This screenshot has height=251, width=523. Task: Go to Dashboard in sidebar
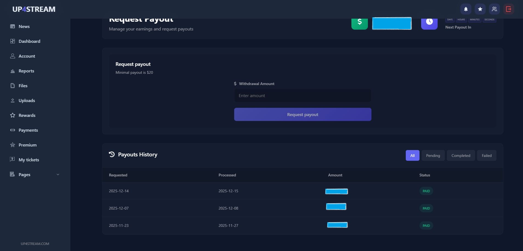[x=29, y=41]
